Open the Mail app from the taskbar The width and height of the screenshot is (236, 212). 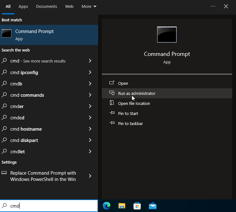click(x=152, y=206)
